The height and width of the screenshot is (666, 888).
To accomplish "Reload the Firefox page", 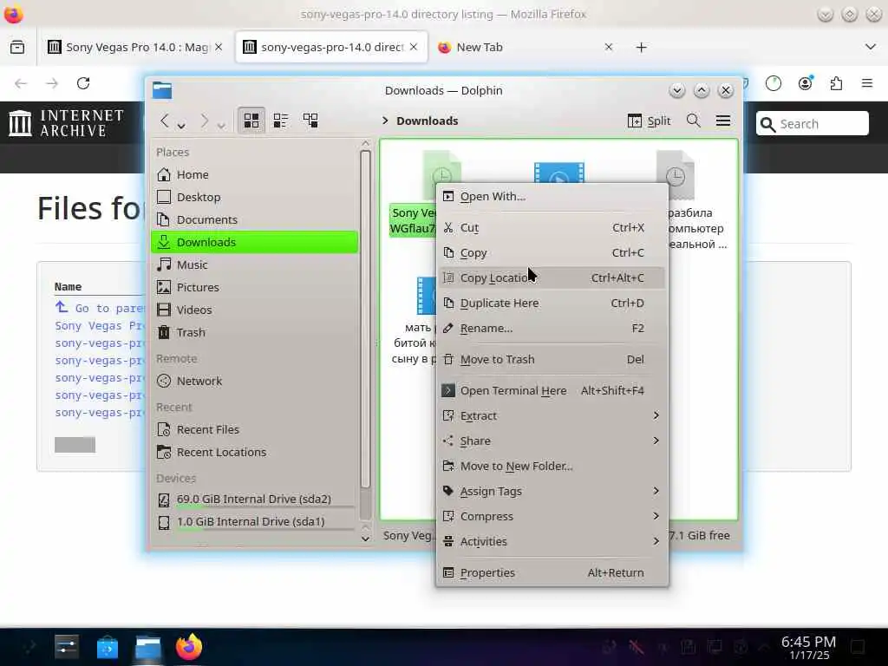I will (x=83, y=83).
